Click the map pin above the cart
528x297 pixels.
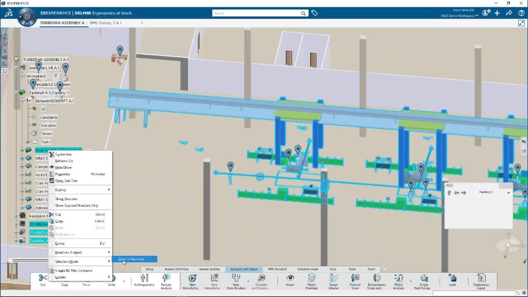coord(120,51)
